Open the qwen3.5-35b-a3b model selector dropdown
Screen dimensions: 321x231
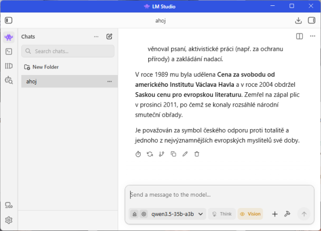click(177, 214)
